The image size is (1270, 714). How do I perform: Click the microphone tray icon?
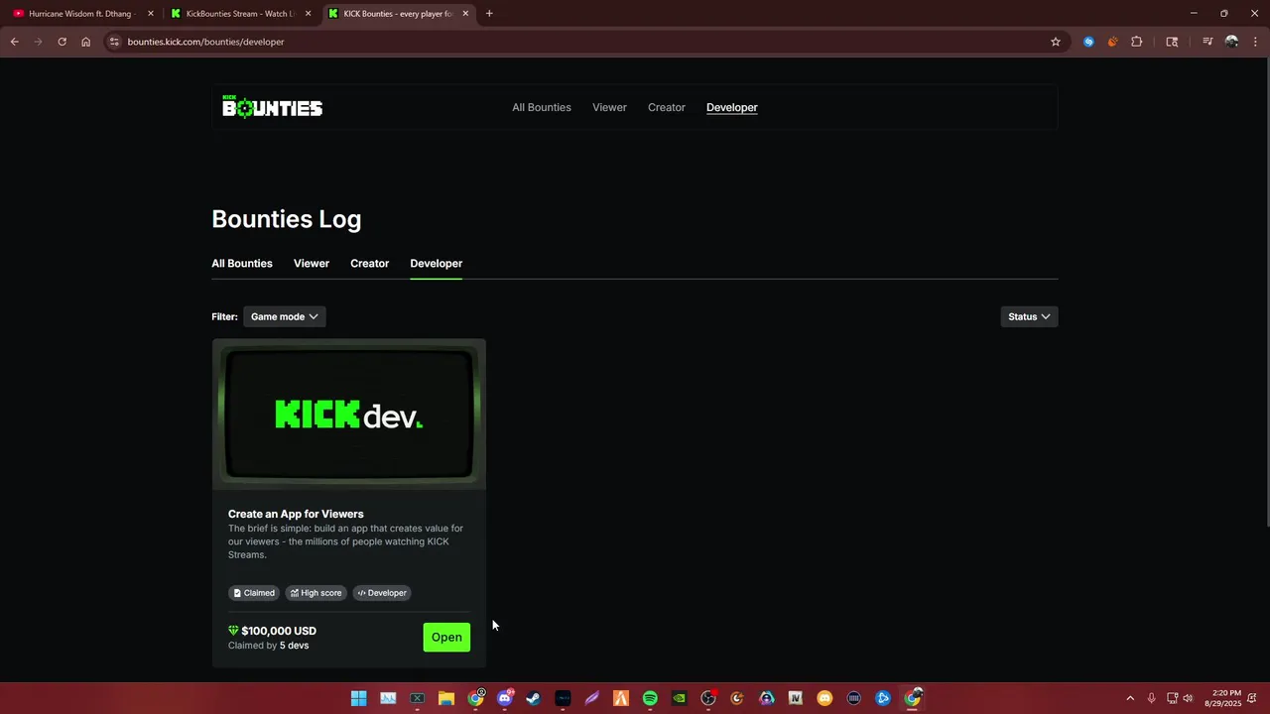[1151, 698]
